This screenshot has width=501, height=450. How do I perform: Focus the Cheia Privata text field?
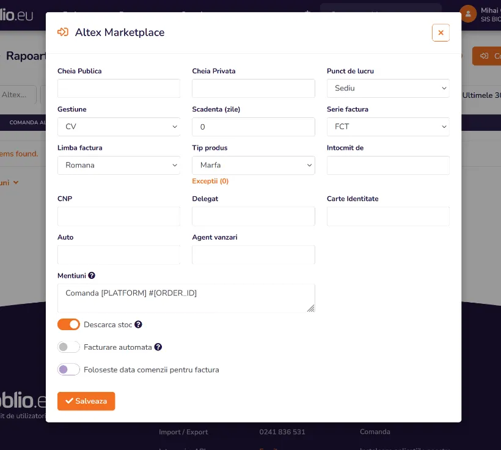(253, 88)
